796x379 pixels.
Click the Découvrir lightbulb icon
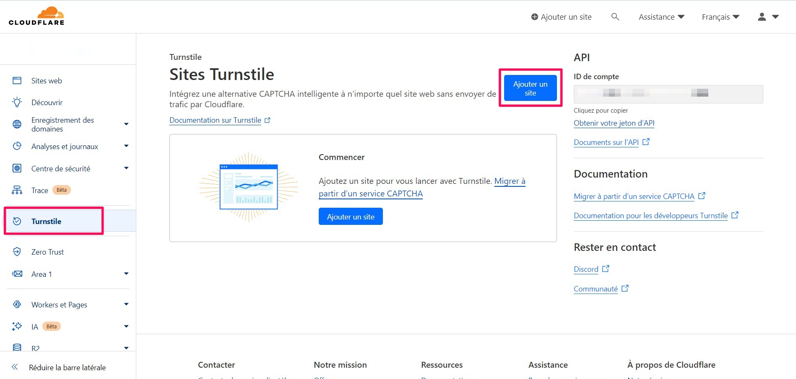[17, 102]
